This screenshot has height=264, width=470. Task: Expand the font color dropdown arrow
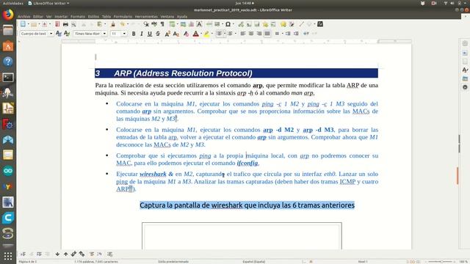point(200,34)
